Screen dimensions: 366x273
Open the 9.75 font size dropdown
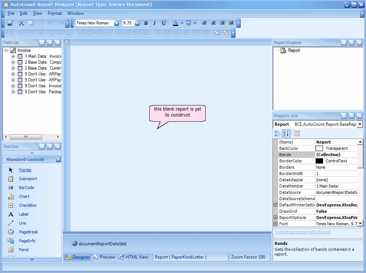click(137, 23)
